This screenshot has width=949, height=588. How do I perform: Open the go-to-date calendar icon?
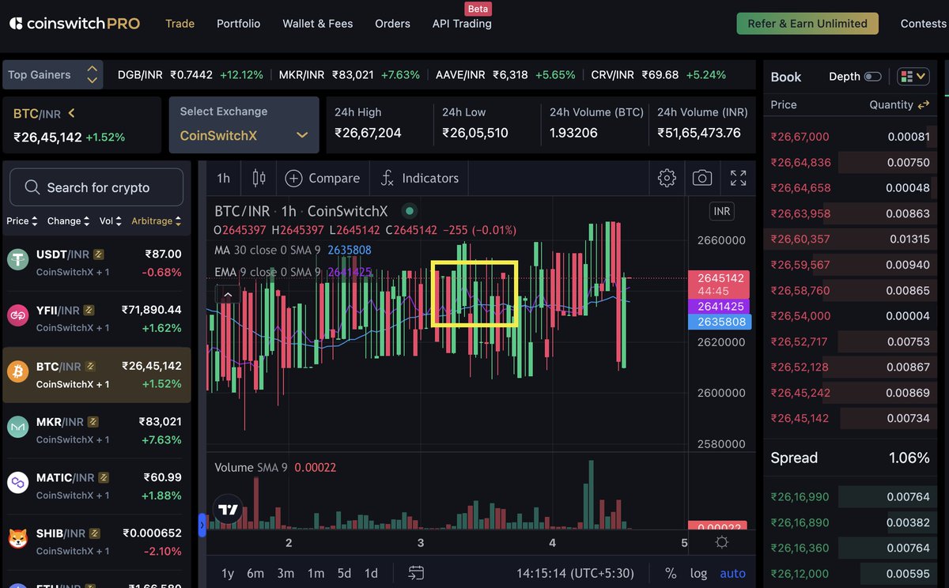tap(416, 573)
